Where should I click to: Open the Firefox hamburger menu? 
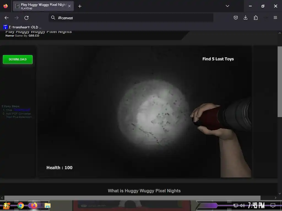click(x=275, y=18)
